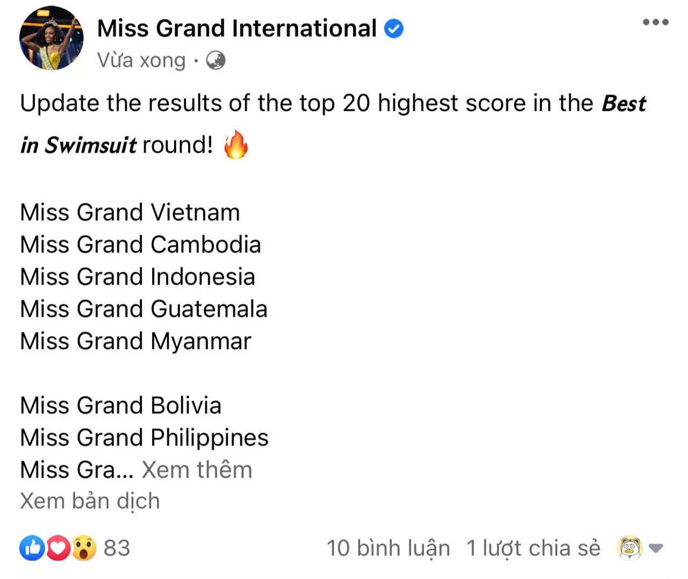The image size is (688, 579).
Task: Click the wow face reaction icon
Action: 84,548
